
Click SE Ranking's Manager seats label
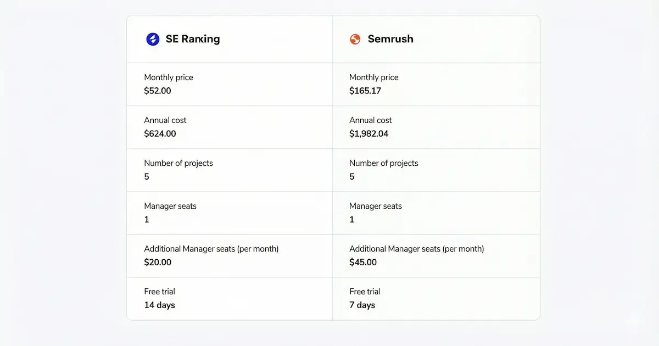coord(170,206)
